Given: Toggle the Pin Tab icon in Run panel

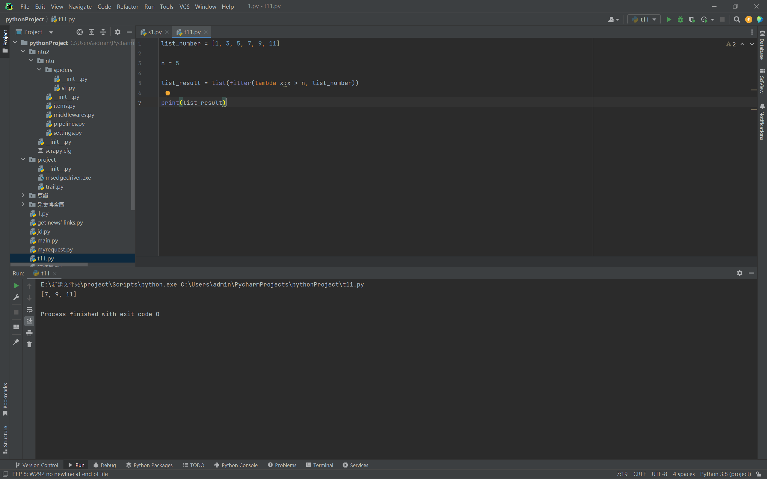Looking at the screenshot, I should tap(16, 342).
